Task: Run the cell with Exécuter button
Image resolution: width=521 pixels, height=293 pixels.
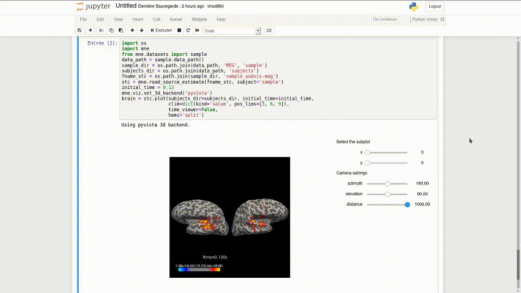Action: tap(161, 30)
